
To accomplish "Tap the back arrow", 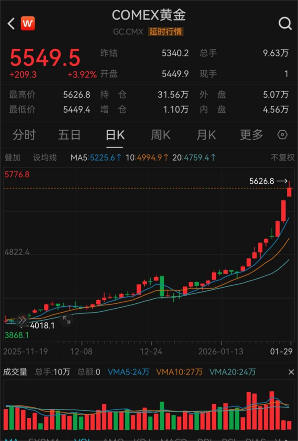I will tap(11, 23).
